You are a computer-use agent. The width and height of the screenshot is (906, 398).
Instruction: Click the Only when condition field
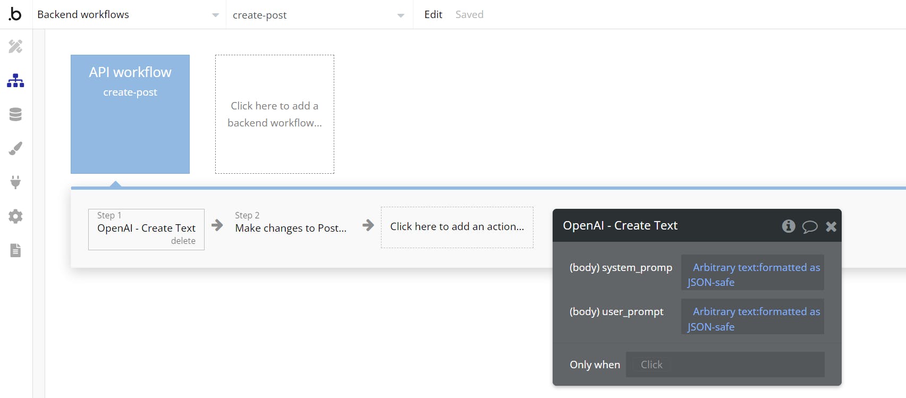tap(725, 365)
